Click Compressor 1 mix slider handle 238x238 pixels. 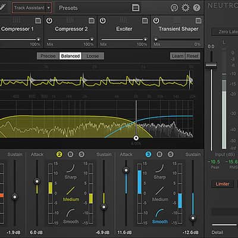click(38, 39)
